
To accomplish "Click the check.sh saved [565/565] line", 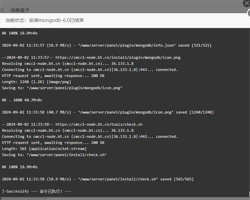I will (x=98, y=179).
